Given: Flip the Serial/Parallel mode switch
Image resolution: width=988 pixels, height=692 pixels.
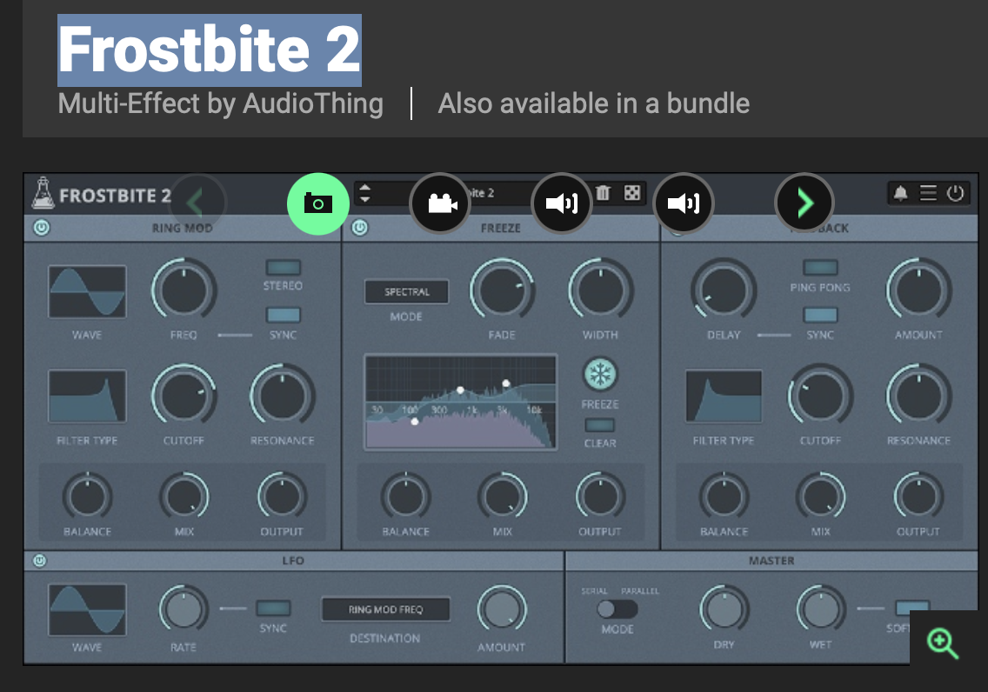Looking at the screenshot, I should pyautogui.click(x=617, y=609).
